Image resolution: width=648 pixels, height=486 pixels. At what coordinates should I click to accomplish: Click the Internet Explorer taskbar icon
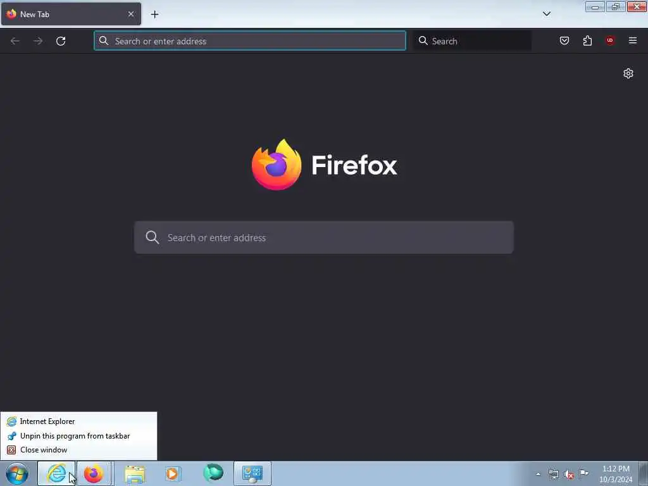[56, 473]
